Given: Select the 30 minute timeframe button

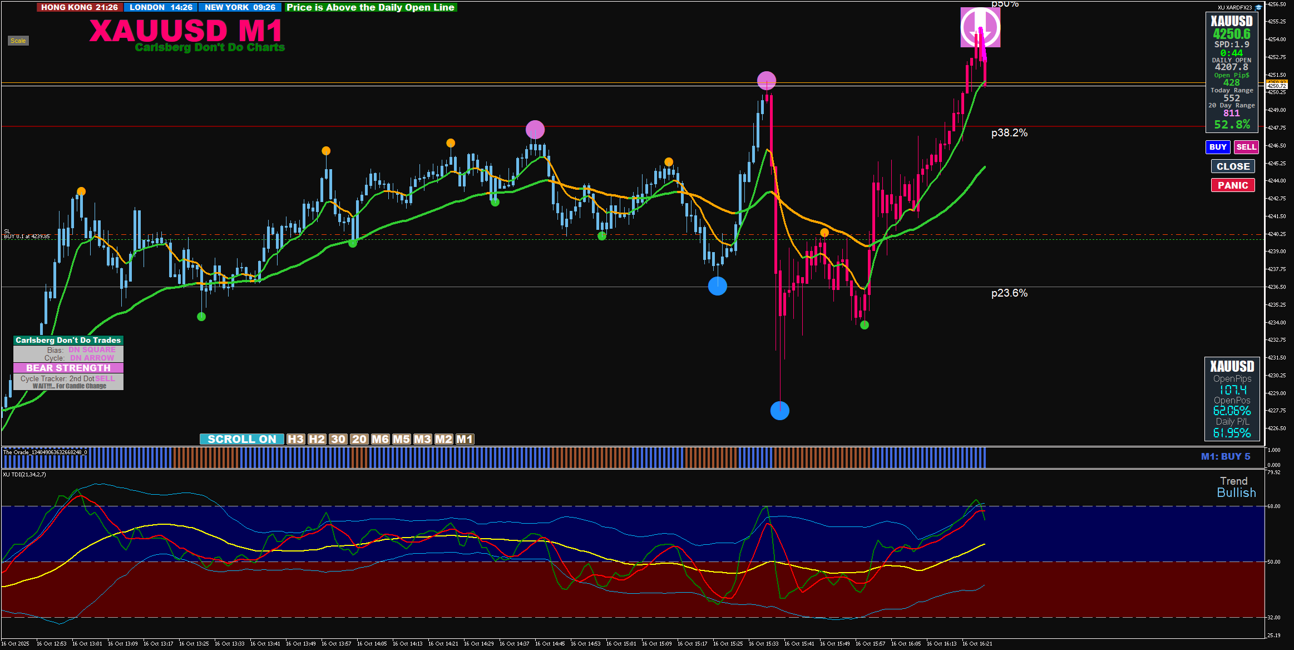Looking at the screenshot, I should [338, 439].
